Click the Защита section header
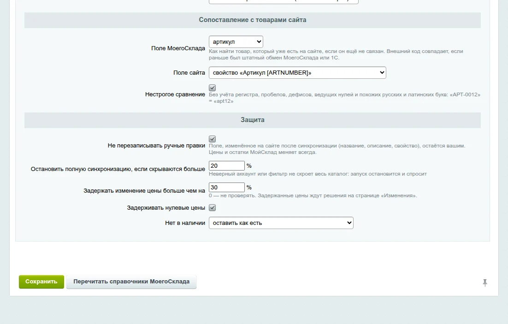The width and height of the screenshot is (508, 324). [x=252, y=120]
